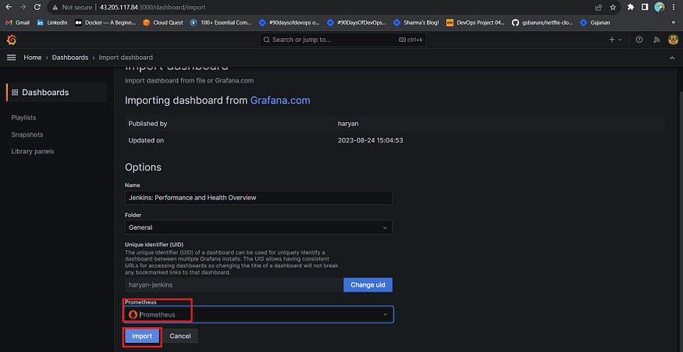Open the Prometheus data source dropdown
Viewport: 683px width, 352px height.
pyautogui.click(x=258, y=315)
